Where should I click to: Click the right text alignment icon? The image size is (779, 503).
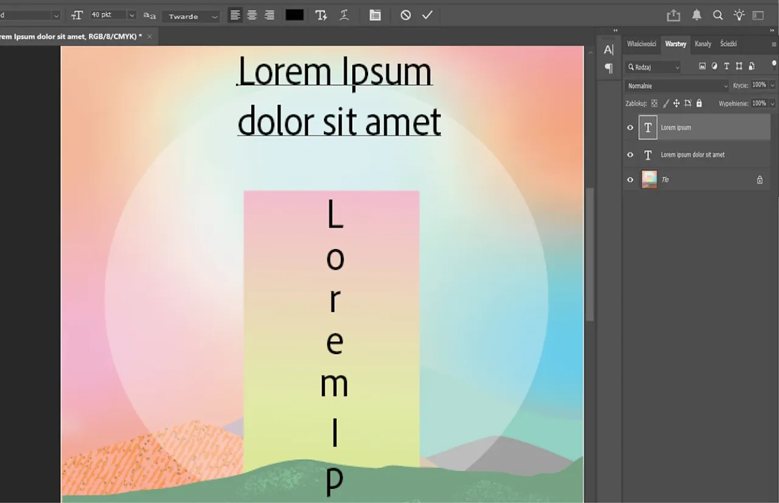point(270,15)
